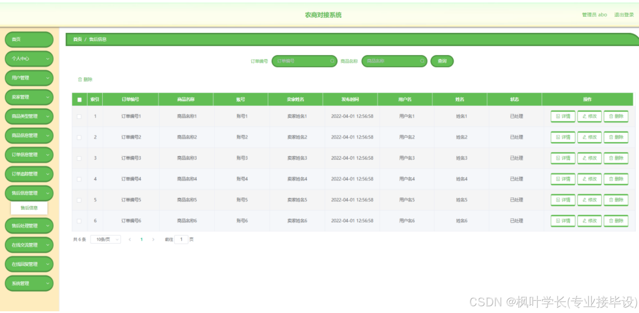Viewport: 639px width, 313px height.
Task: Expand the 售后处理管理 sidebar menu
Action: pos(29,226)
